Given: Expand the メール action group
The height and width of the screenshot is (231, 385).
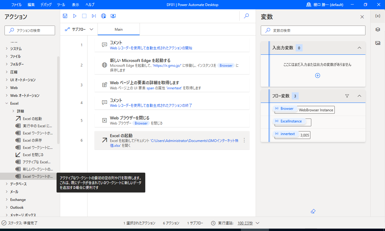Looking at the screenshot, I should (x=7, y=192).
